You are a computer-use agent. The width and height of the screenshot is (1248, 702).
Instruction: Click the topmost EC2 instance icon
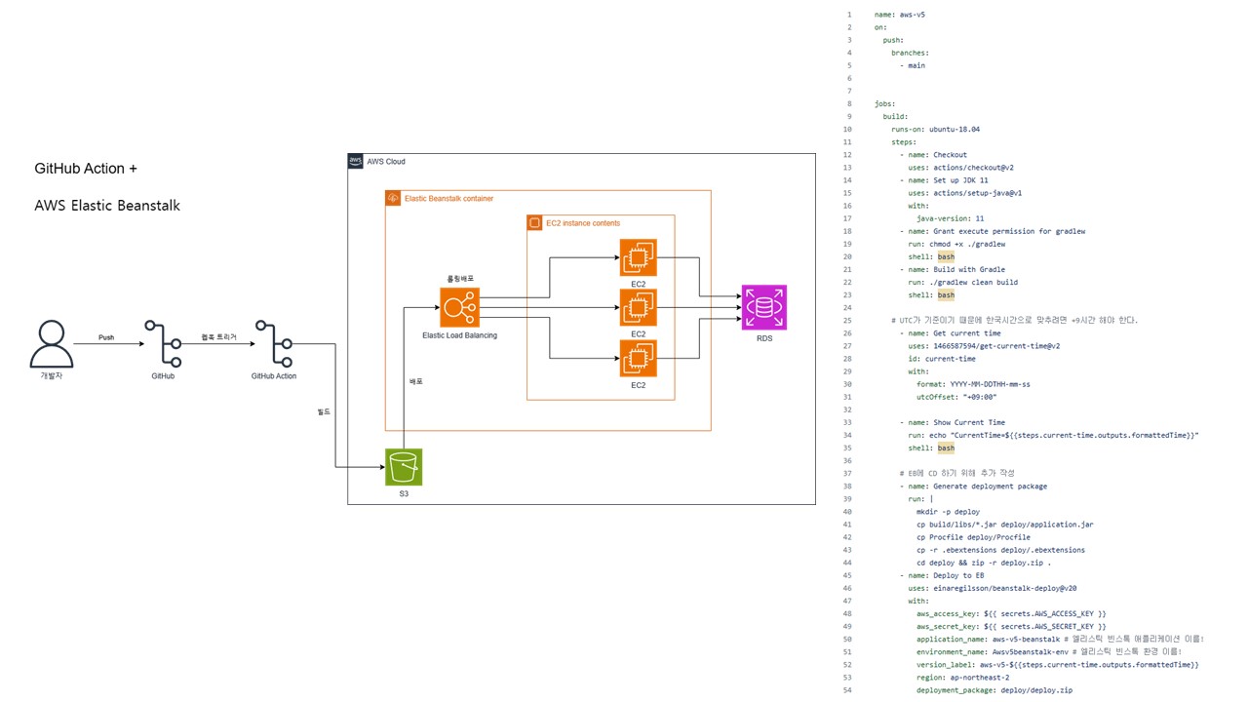pos(638,257)
